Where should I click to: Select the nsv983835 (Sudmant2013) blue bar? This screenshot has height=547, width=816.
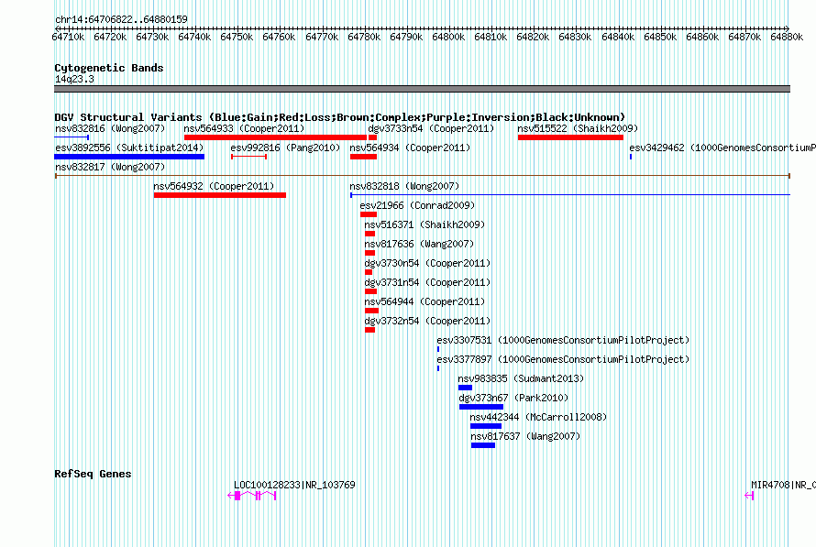(x=465, y=388)
